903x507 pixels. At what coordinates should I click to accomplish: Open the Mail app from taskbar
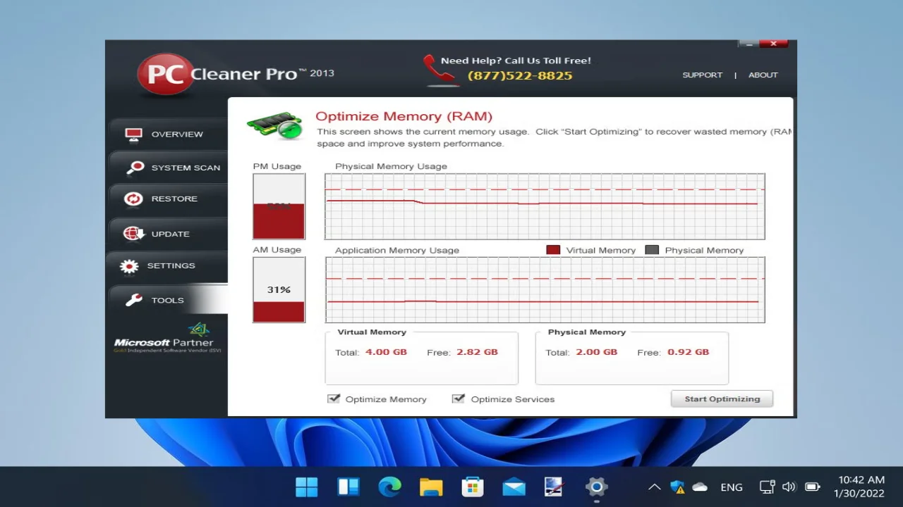point(514,487)
